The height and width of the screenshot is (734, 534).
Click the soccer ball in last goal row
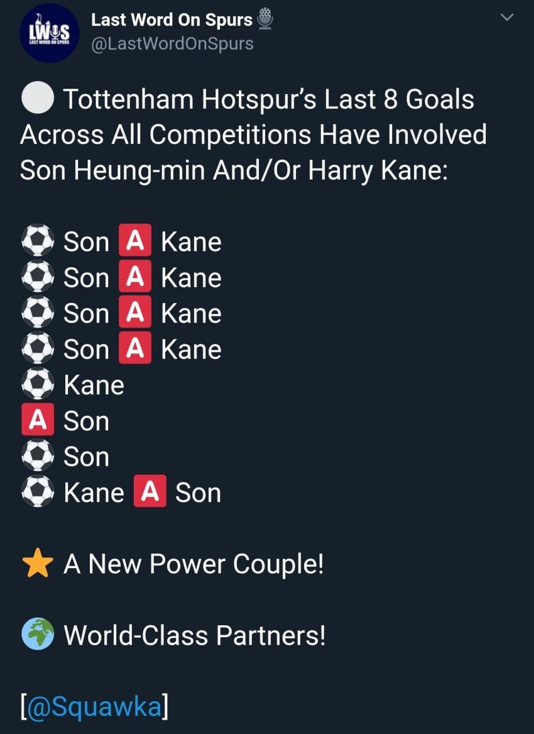pos(38,492)
